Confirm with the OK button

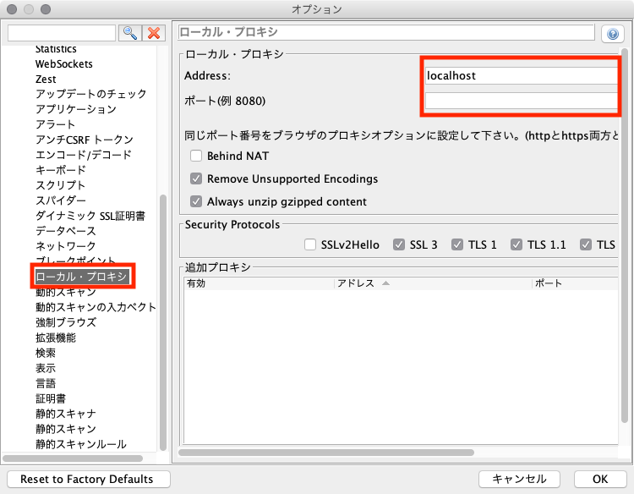600,479
